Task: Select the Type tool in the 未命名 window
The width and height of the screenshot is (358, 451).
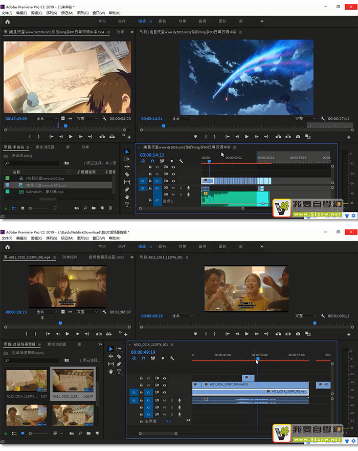Action: (127, 204)
